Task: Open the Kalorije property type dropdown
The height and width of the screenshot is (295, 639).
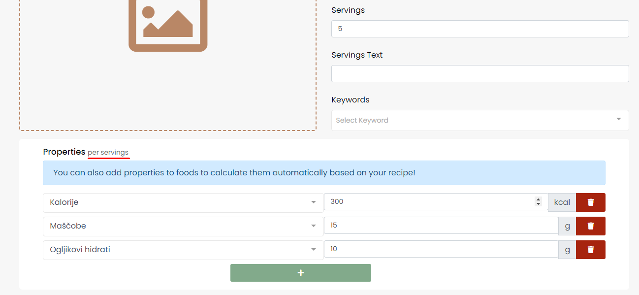Action: pyautogui.click(x=314, y=202)
